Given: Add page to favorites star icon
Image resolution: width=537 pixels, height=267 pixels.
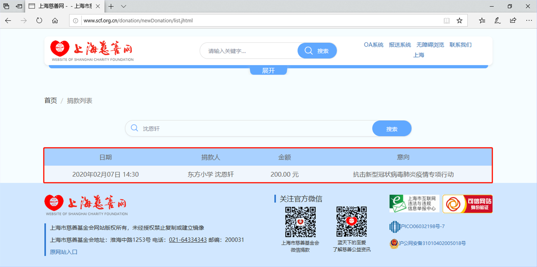Looking at the screenshot, I should [459, 20].
